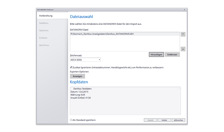Toggle Zusätze ignorieren checkbox
Screen dimensions: 224x132
pyautogui.click(x=71, y=67)
